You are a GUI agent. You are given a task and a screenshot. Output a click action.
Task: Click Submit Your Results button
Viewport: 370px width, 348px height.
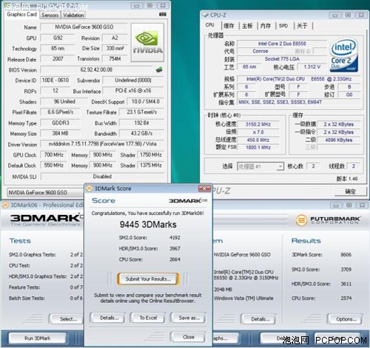pyautogui.click(x=148, y=279)
